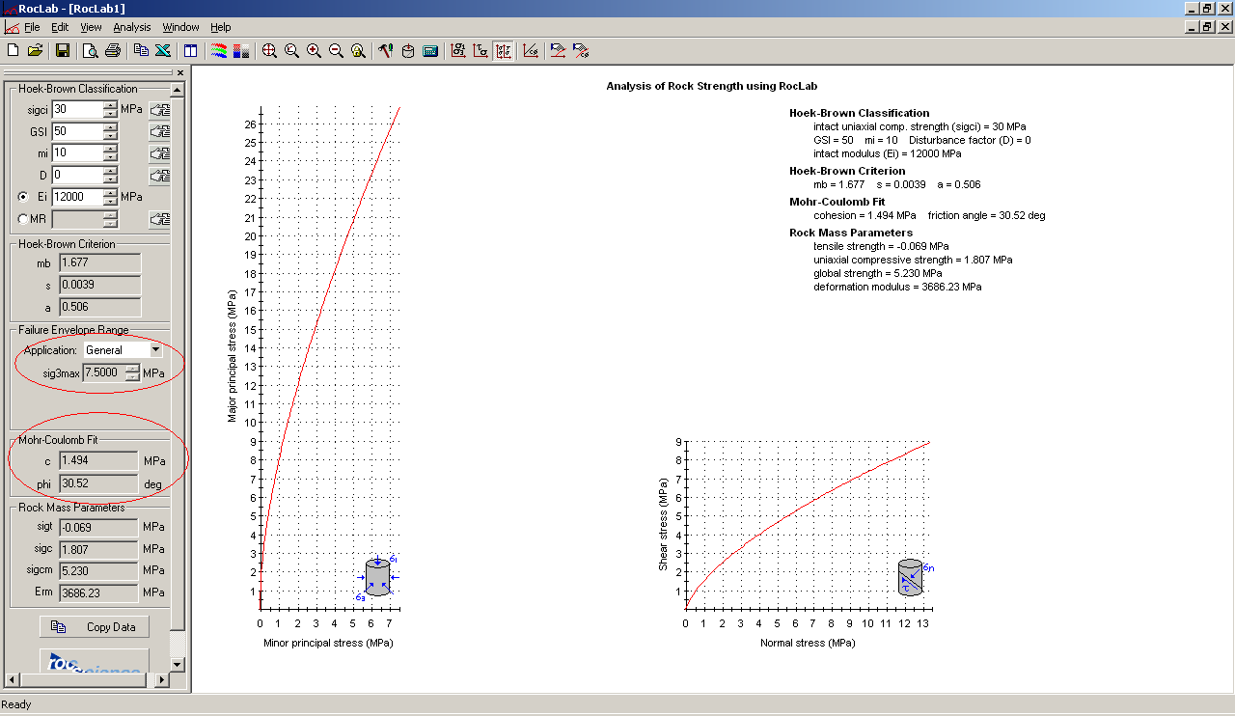This screenshot has width=1235, height=716.
Task: Increase sigci value with up spinner
Action: 111,105
